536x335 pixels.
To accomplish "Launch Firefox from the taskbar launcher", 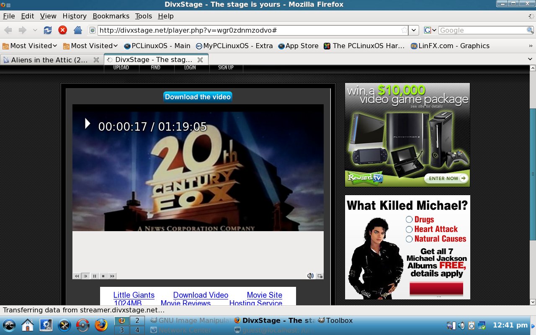I will pyautogui.click(x=101, y=325).
